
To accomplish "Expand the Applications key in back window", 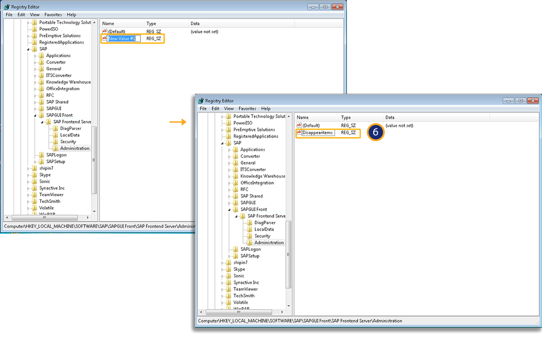I will point(36,56).
